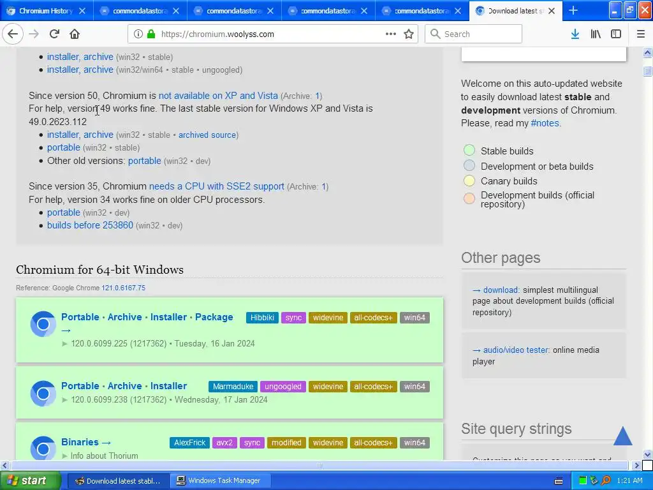Follow arrow link under Hibbiki Portable row
Viewport: 653px width, 490px height.
(66, 331)
